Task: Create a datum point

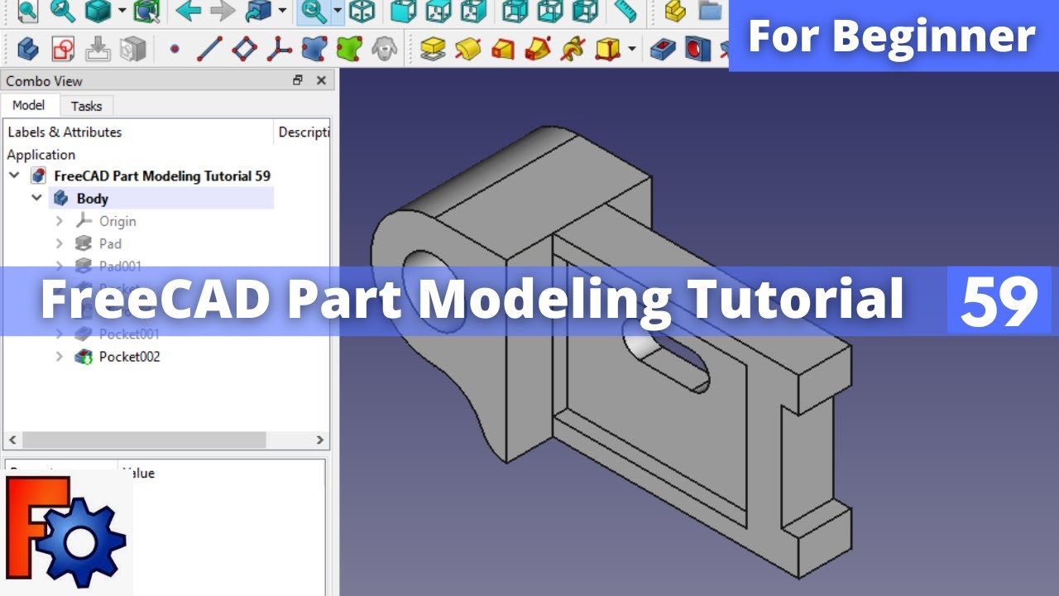Action: (x=175, y=49)
